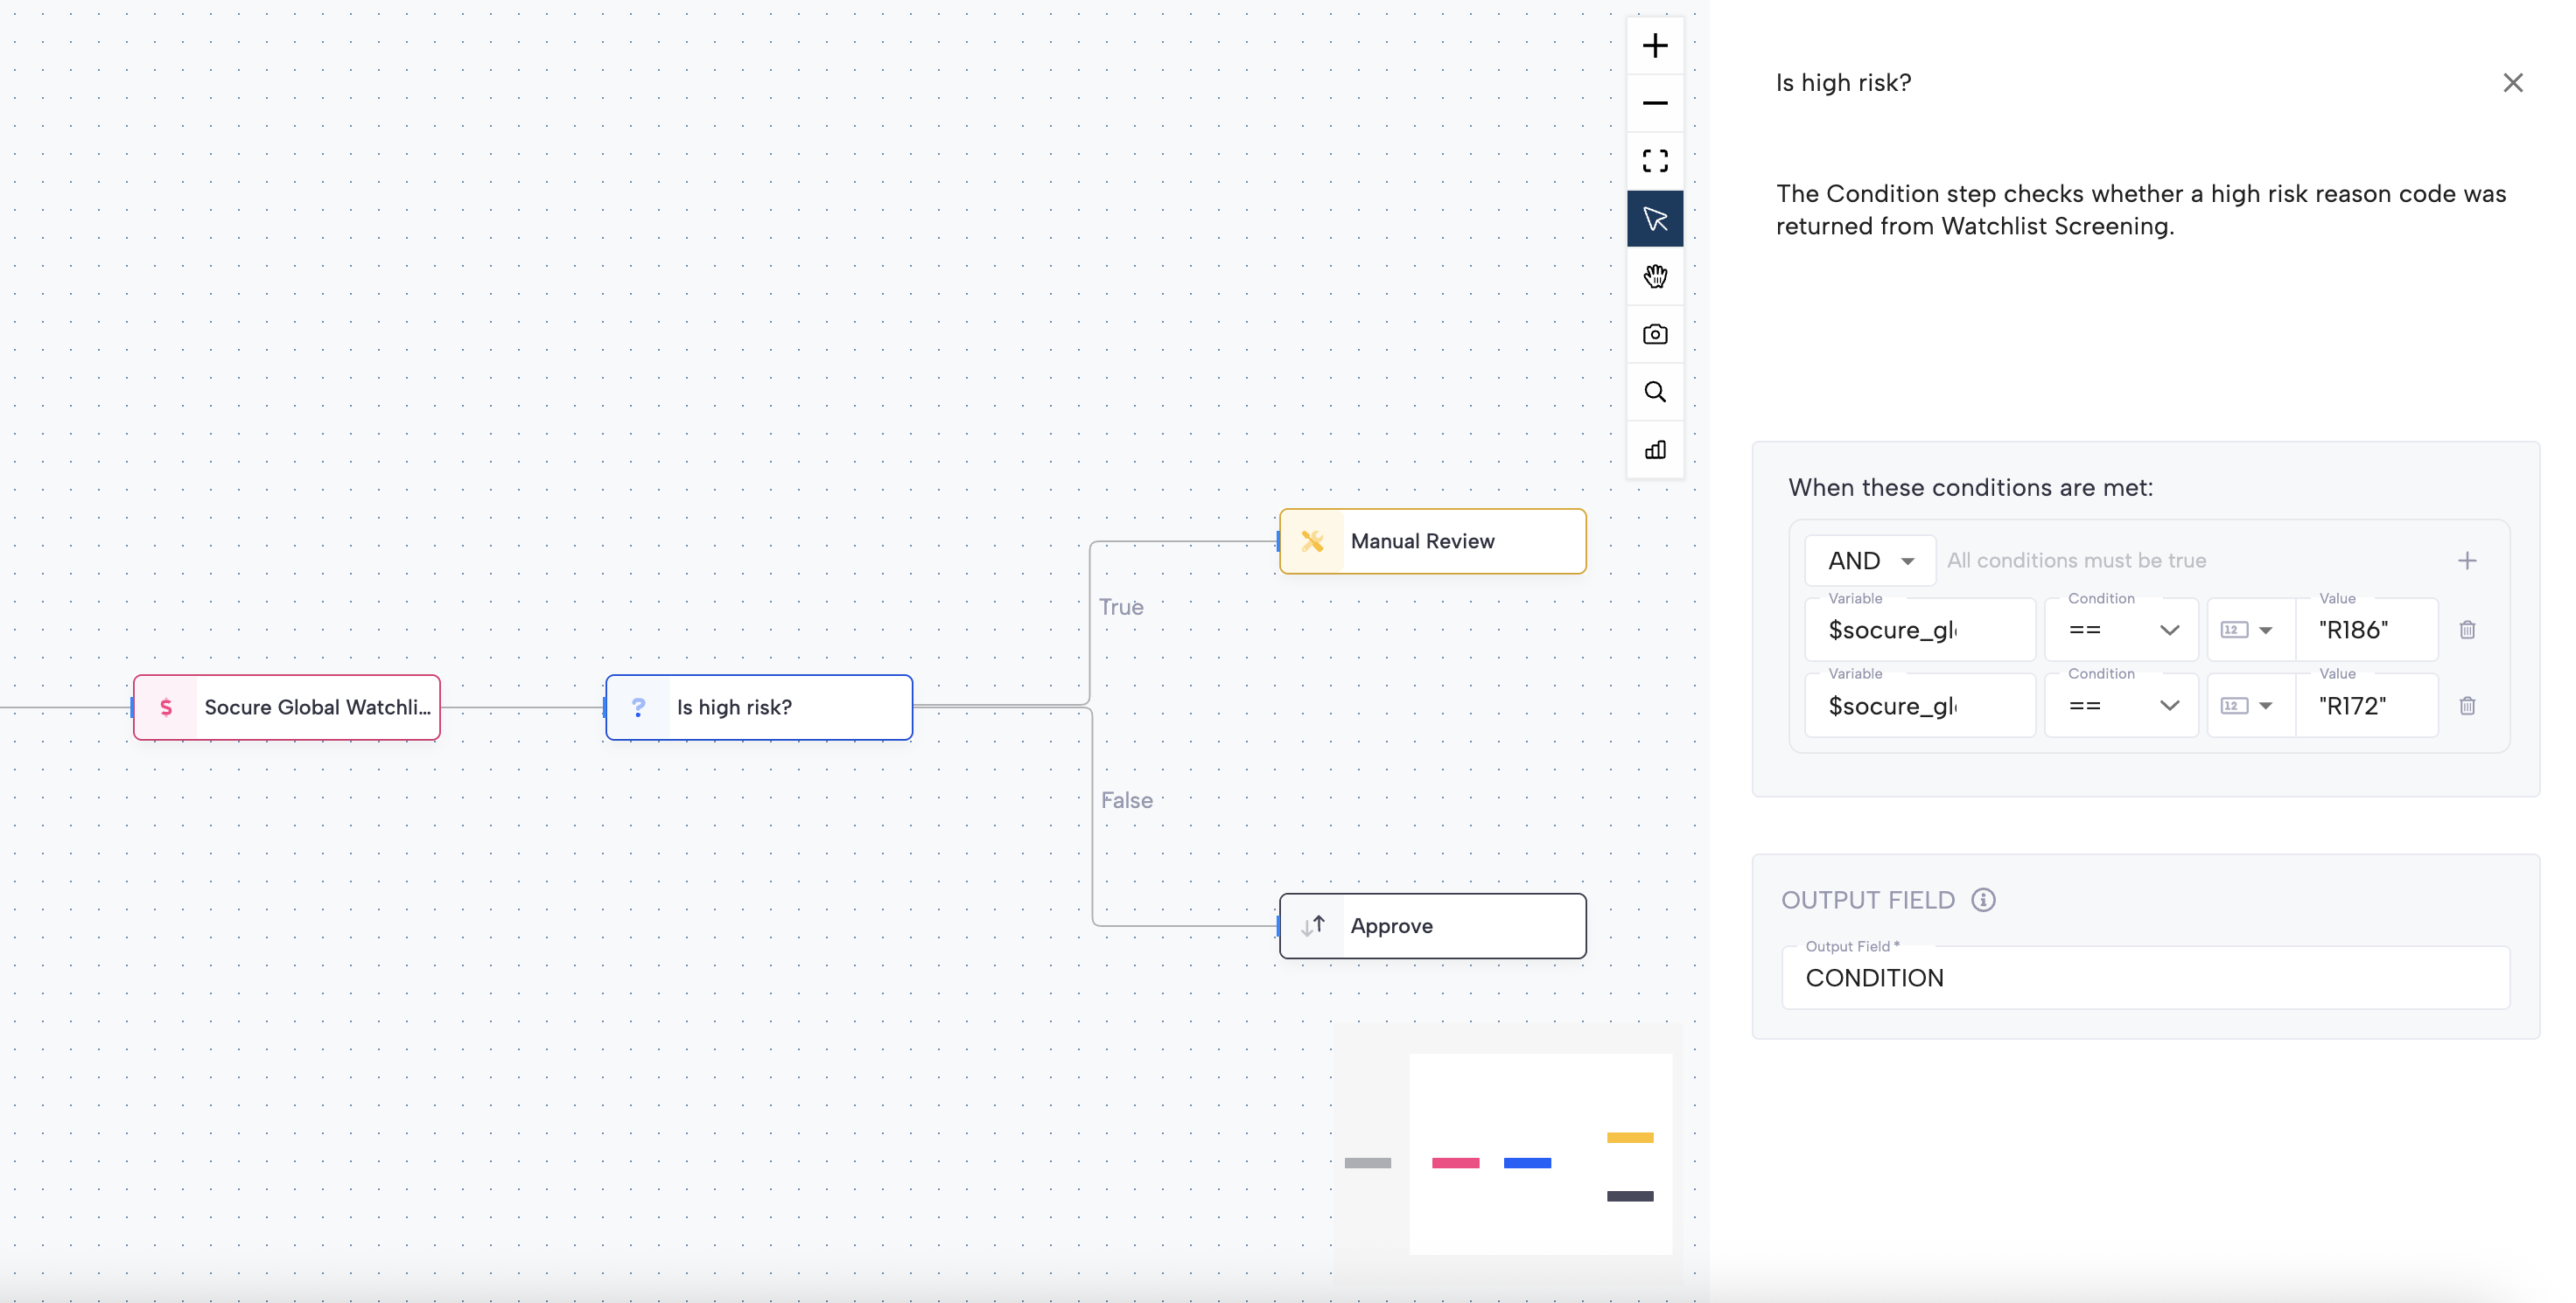Click the Output Field CONDITION input
The image size is (2576, 1303).
pyautogui.click(x=2144, y=978)
